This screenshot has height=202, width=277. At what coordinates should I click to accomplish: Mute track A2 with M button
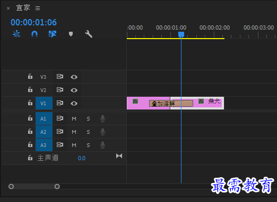point(74,132)
